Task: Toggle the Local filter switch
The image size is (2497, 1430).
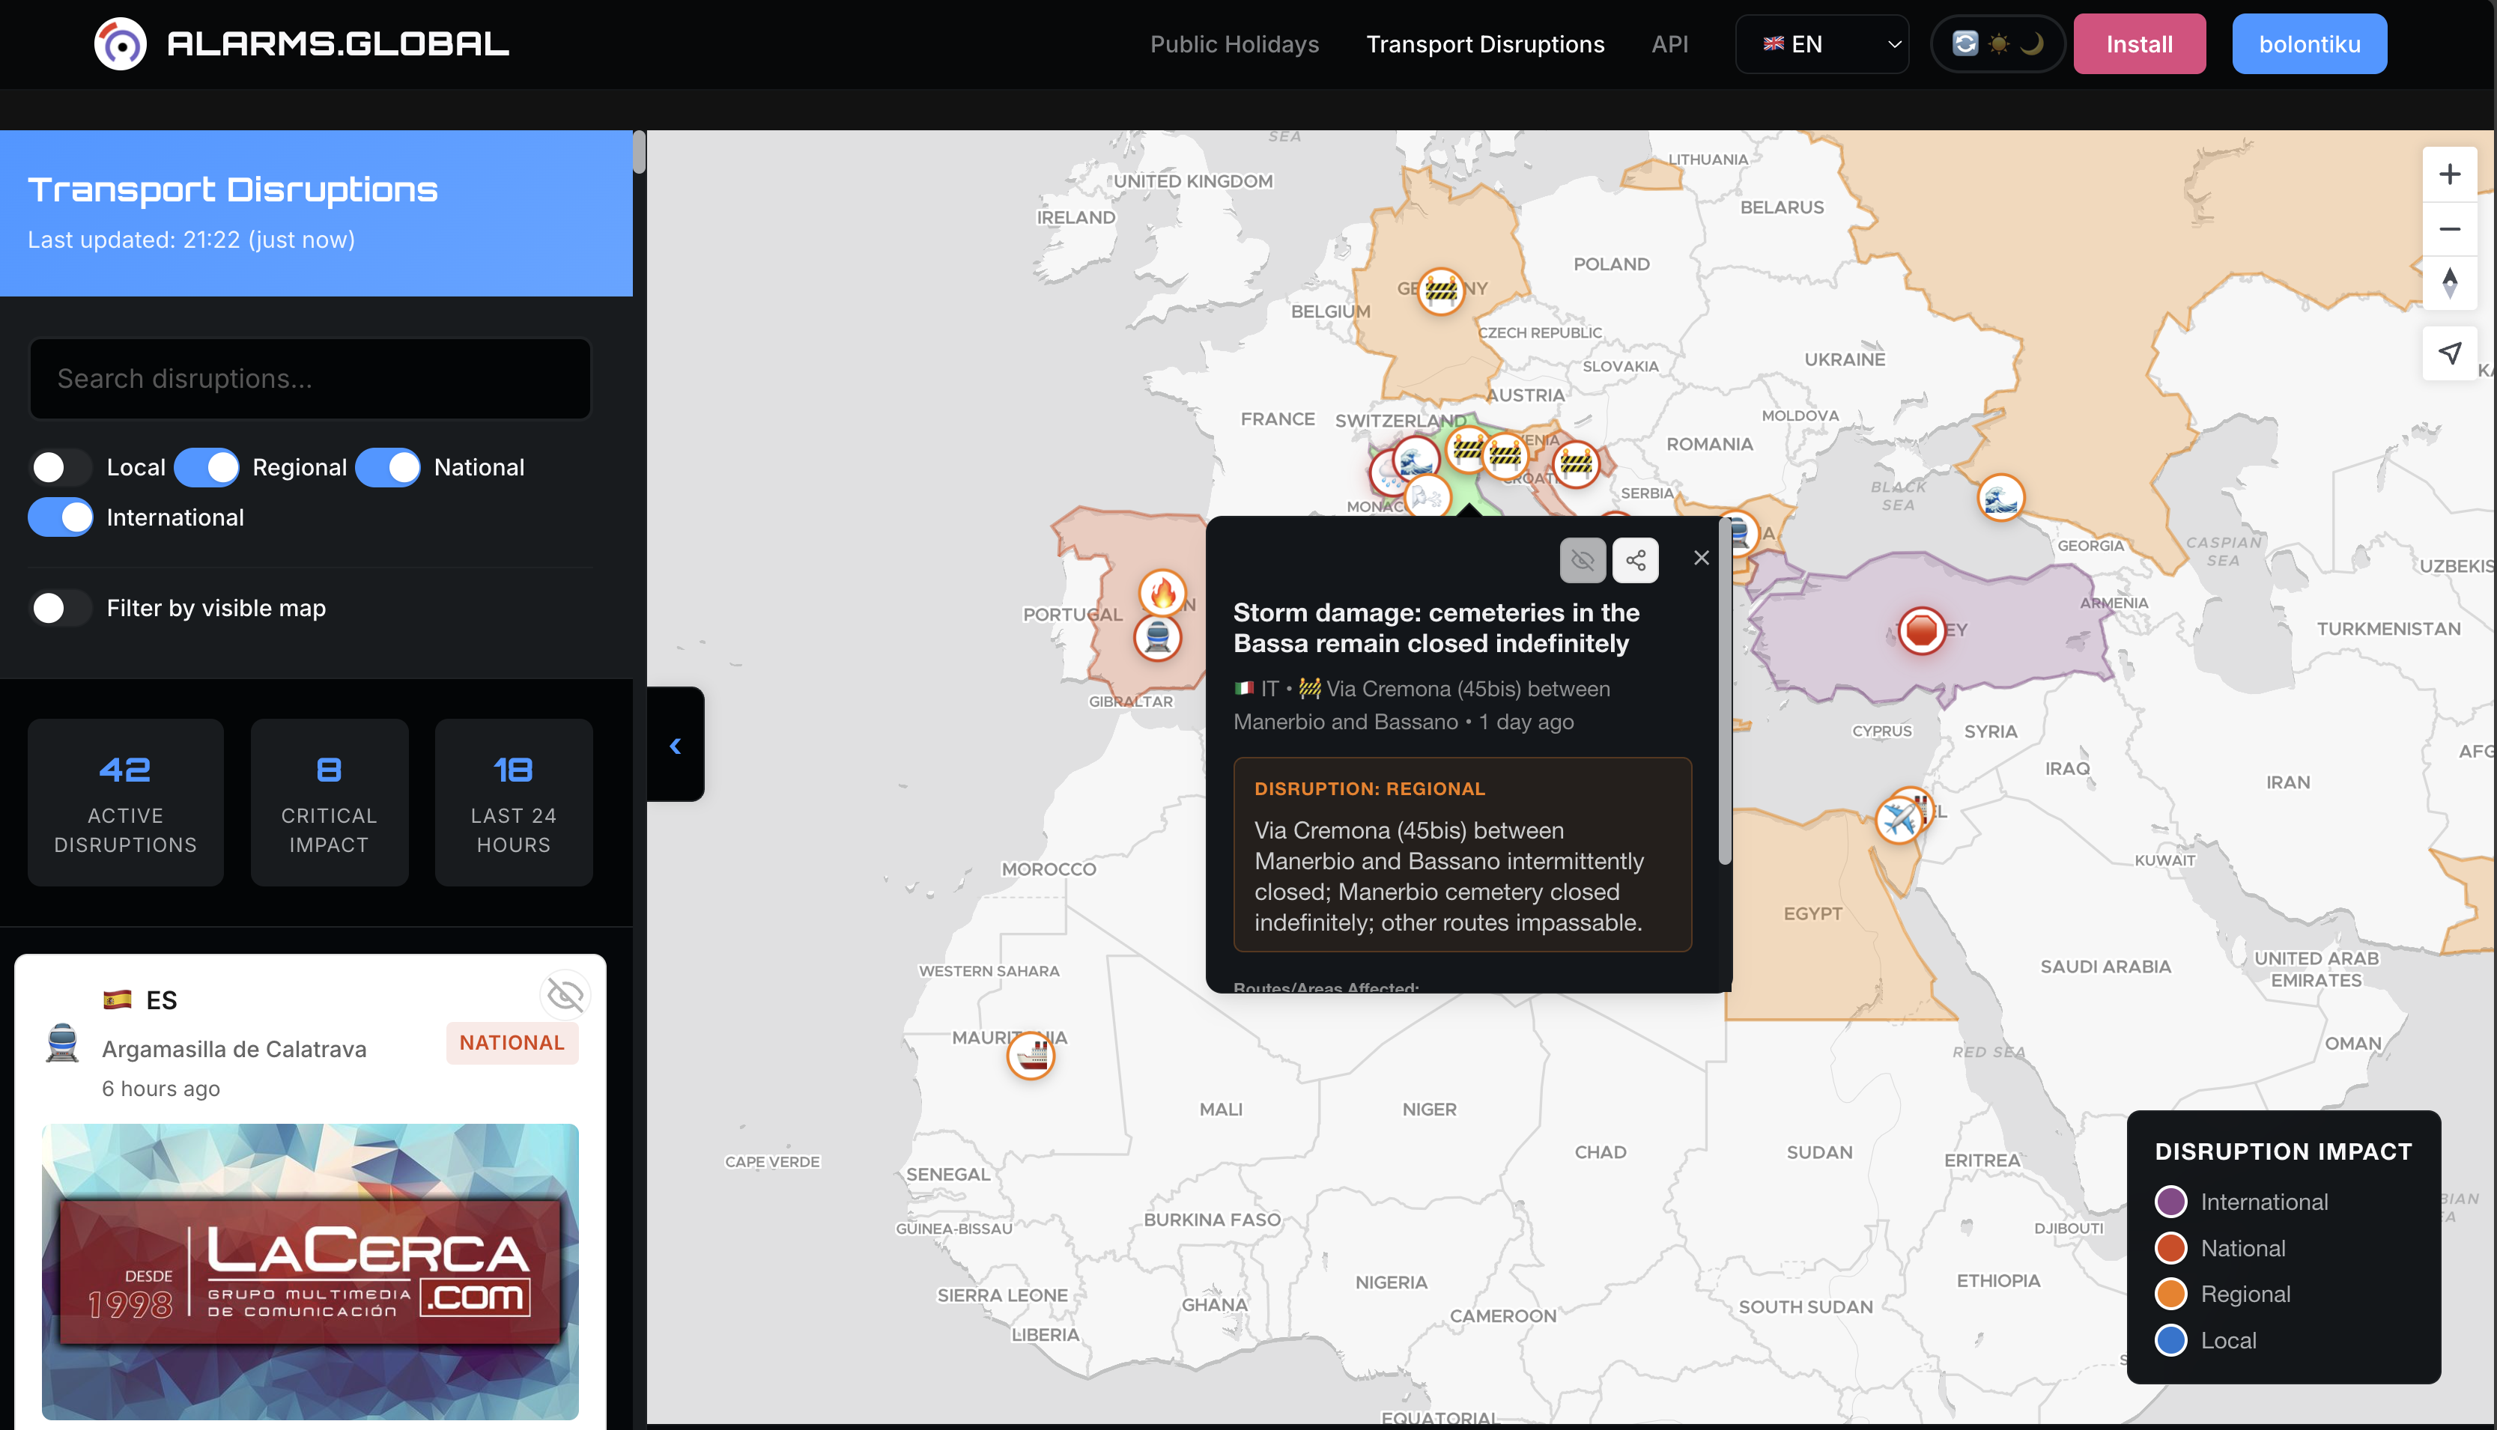Action: 60,467
